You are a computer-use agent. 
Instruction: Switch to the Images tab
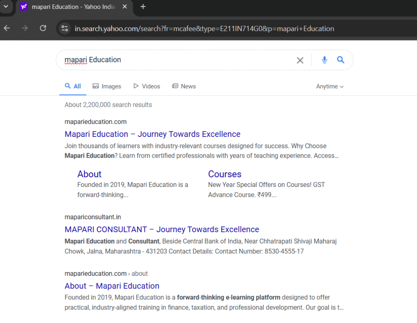pyautogui.click(x=107, y=86)
